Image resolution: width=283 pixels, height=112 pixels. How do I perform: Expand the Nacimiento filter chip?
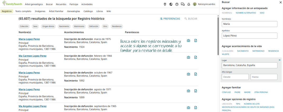coord(64,26)
